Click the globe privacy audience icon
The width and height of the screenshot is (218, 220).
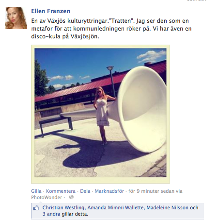pyautogui.click(x=71, y=197)
